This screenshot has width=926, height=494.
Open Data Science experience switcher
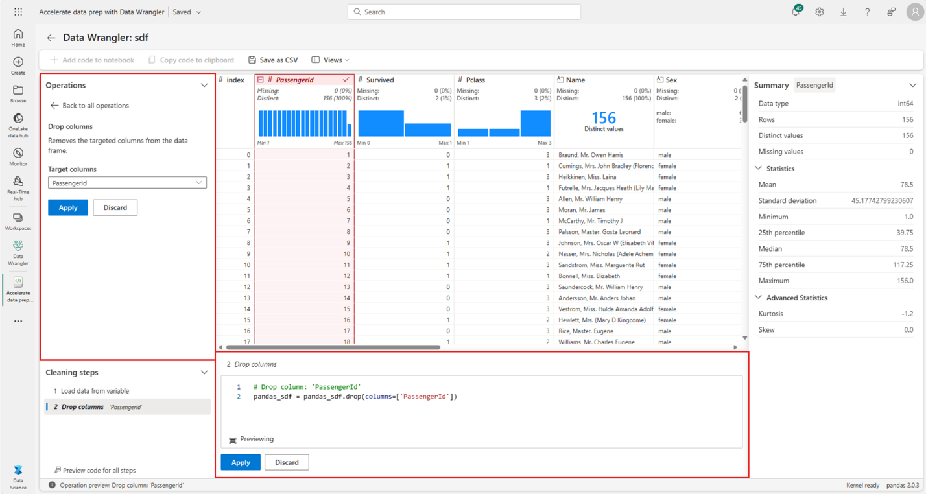(x=18, y=476)
